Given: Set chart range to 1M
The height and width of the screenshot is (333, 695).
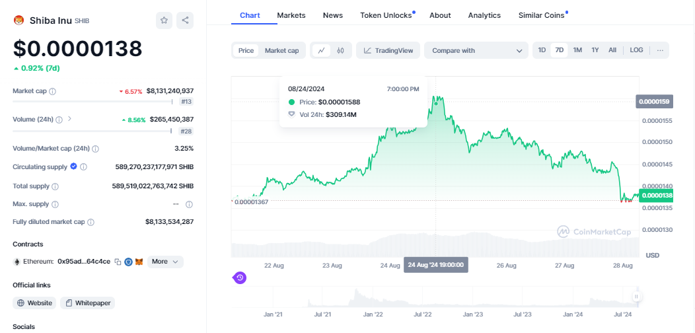Looking at the screenshot, I should point(577,50).
